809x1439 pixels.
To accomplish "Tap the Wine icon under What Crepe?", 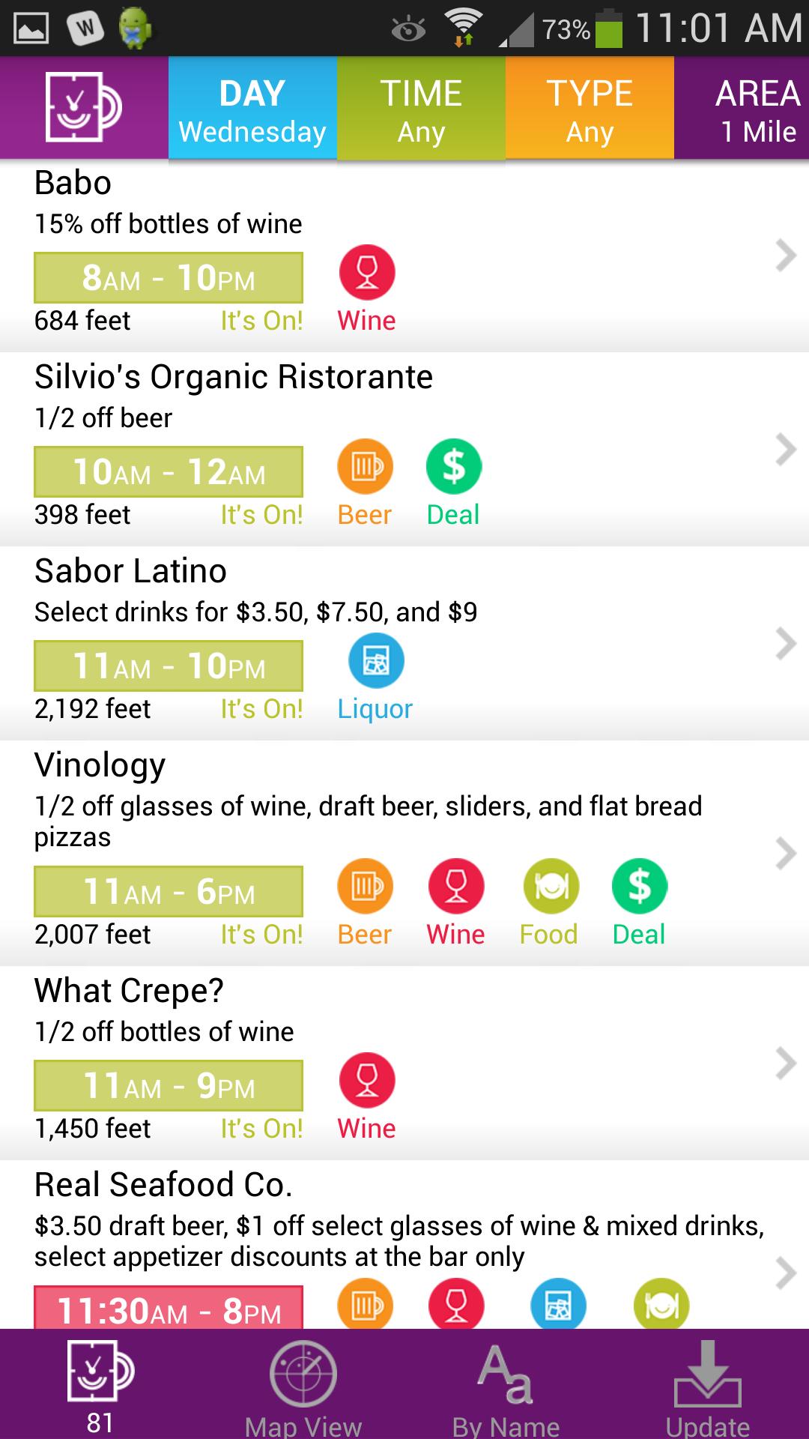I will click(x=367, y=1081).
